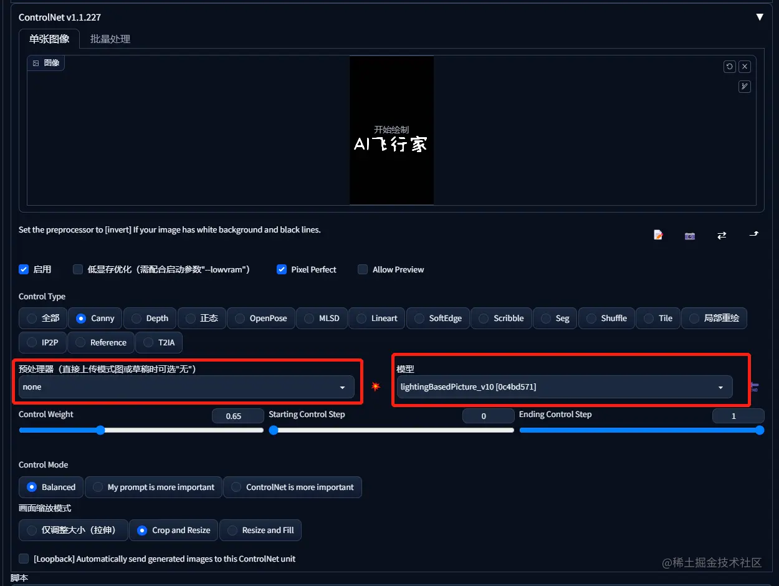This screenshot has width=779, height=586.
Task: Select Canny control type
Action: (95, 318)
